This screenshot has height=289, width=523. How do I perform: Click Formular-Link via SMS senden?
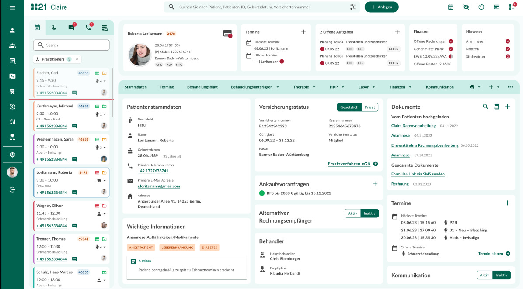pyautogui.click(x=418, y=174)
